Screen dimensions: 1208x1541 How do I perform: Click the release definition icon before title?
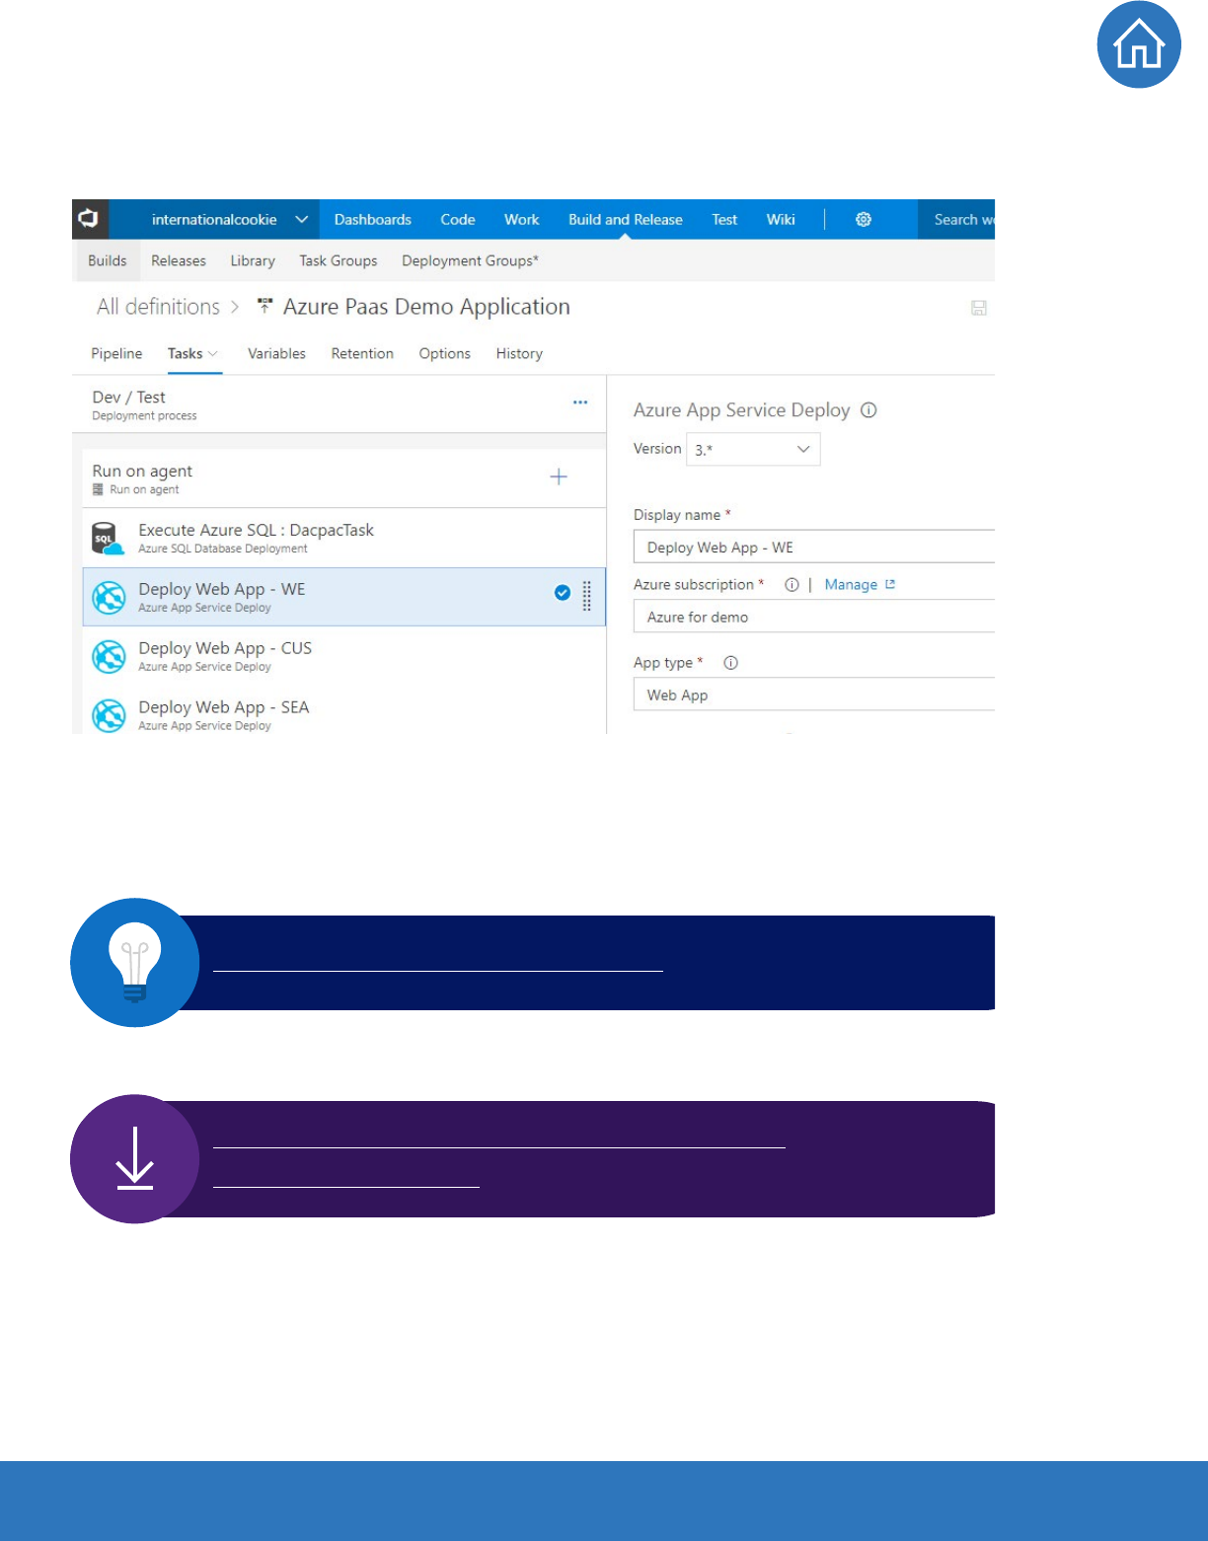point(264,307)
